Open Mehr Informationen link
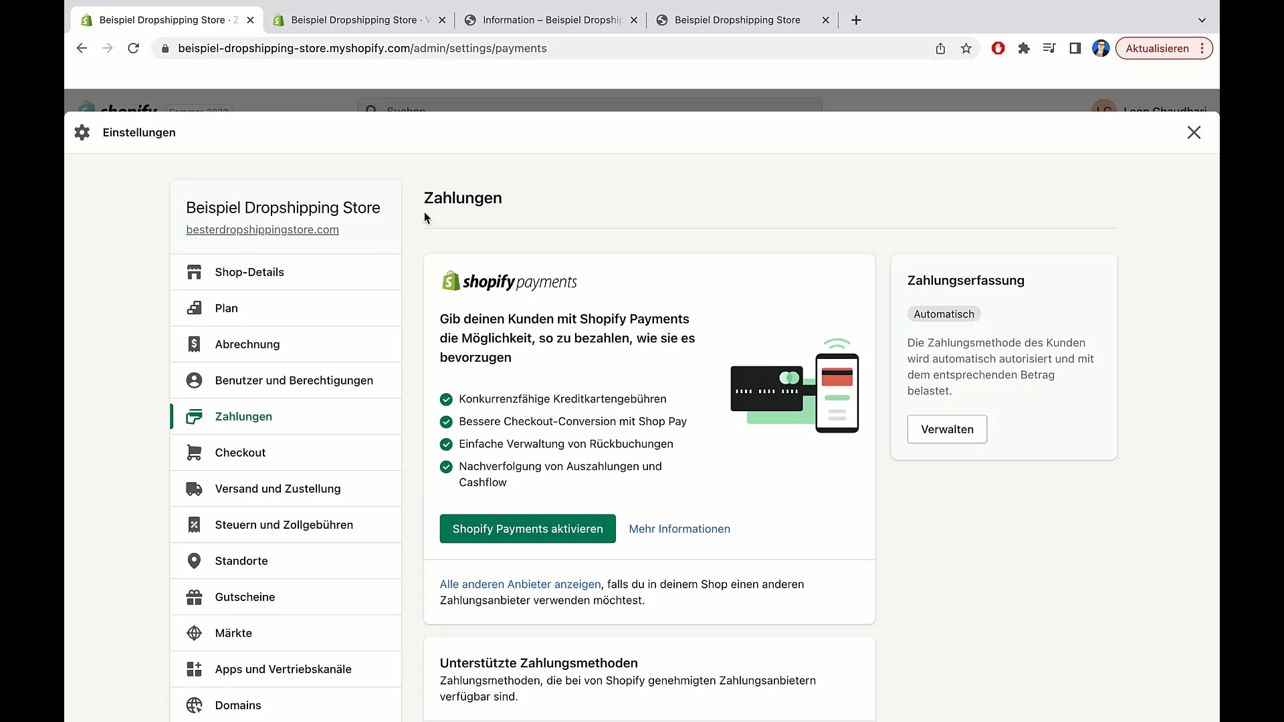The image size is (1284, 722). click(679, 529)
